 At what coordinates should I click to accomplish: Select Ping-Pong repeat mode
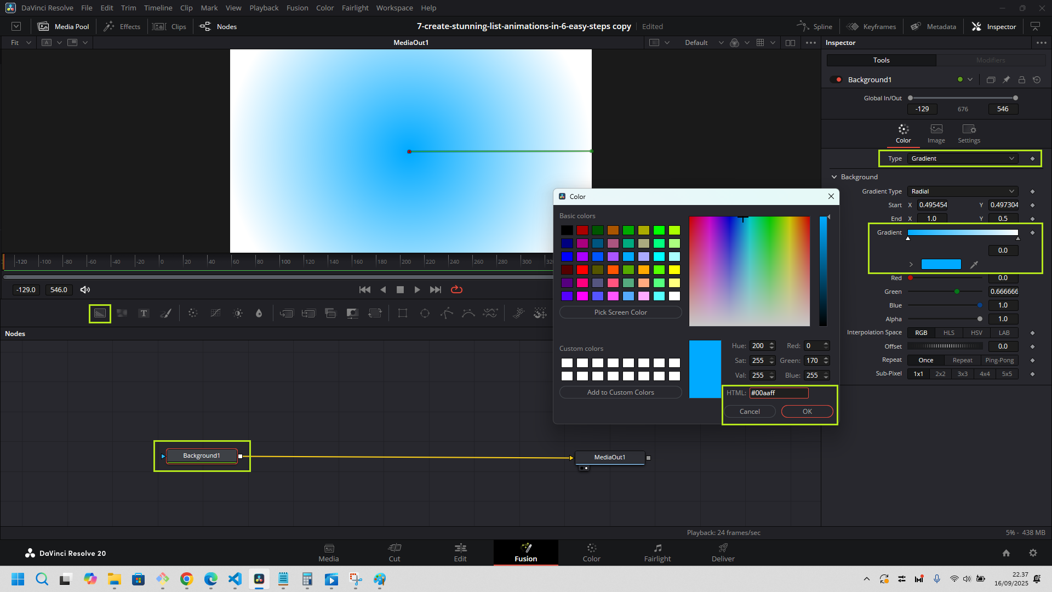click(999, 360)
